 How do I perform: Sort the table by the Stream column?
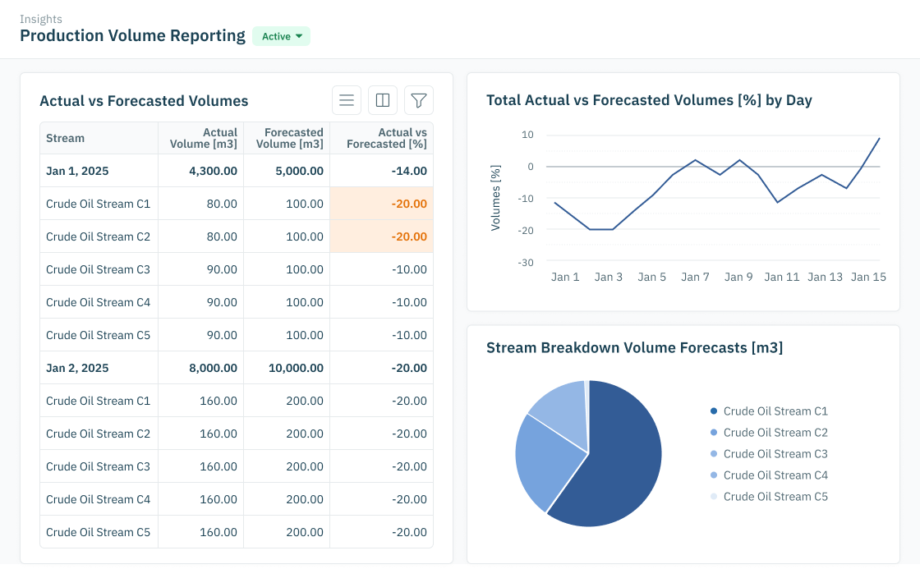65,138
